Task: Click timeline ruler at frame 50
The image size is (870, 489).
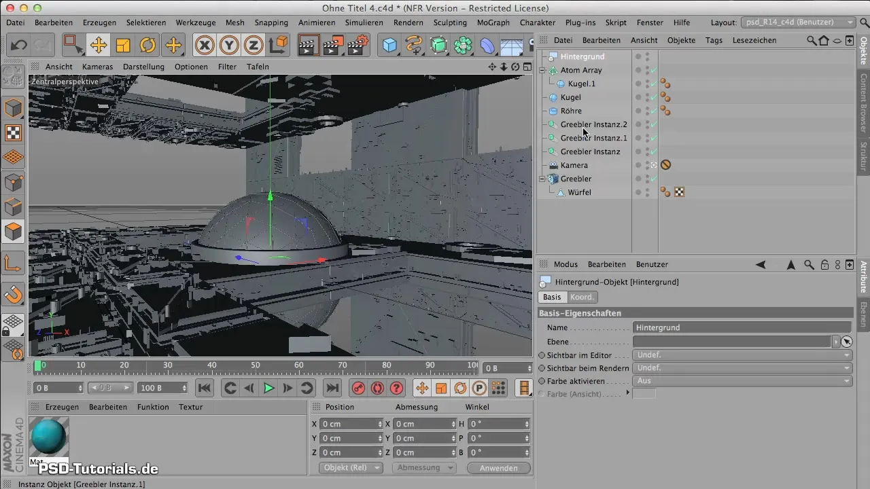Action: pyautogui.click(x=255, y=365)
